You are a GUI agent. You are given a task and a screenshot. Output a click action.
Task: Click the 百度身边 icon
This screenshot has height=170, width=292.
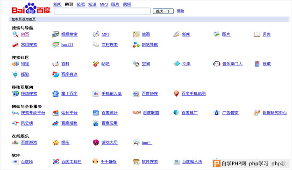(56, 74)
